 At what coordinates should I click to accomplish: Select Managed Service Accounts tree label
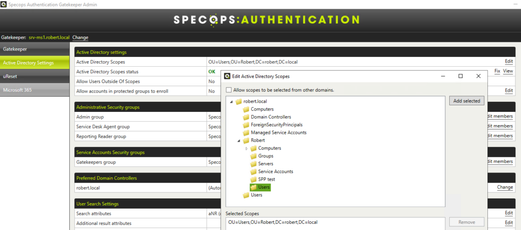(x=278, y=133)
